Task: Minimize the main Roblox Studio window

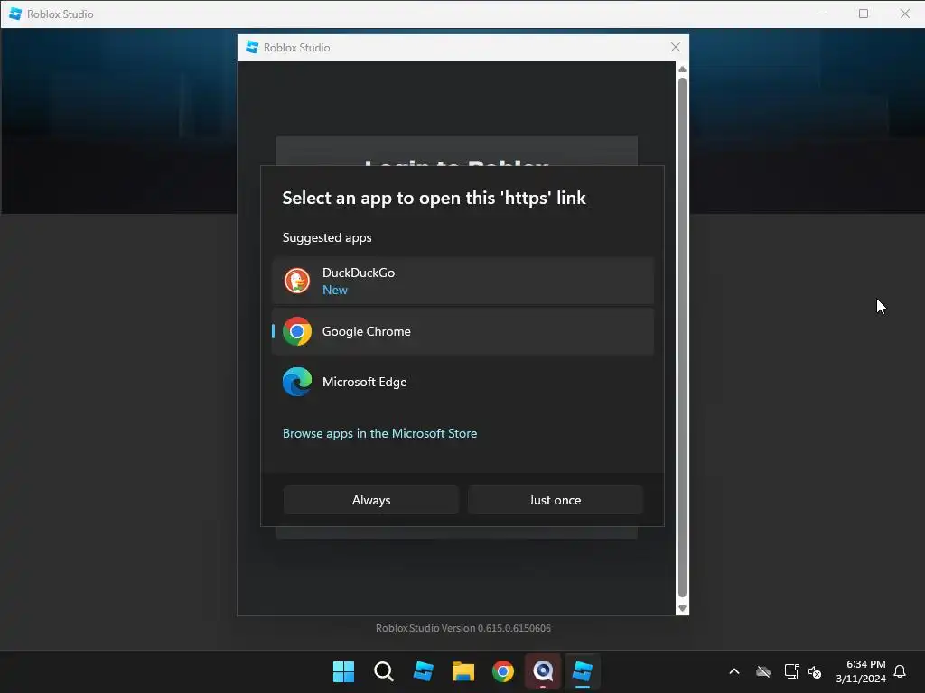Action: click(823, 14)
